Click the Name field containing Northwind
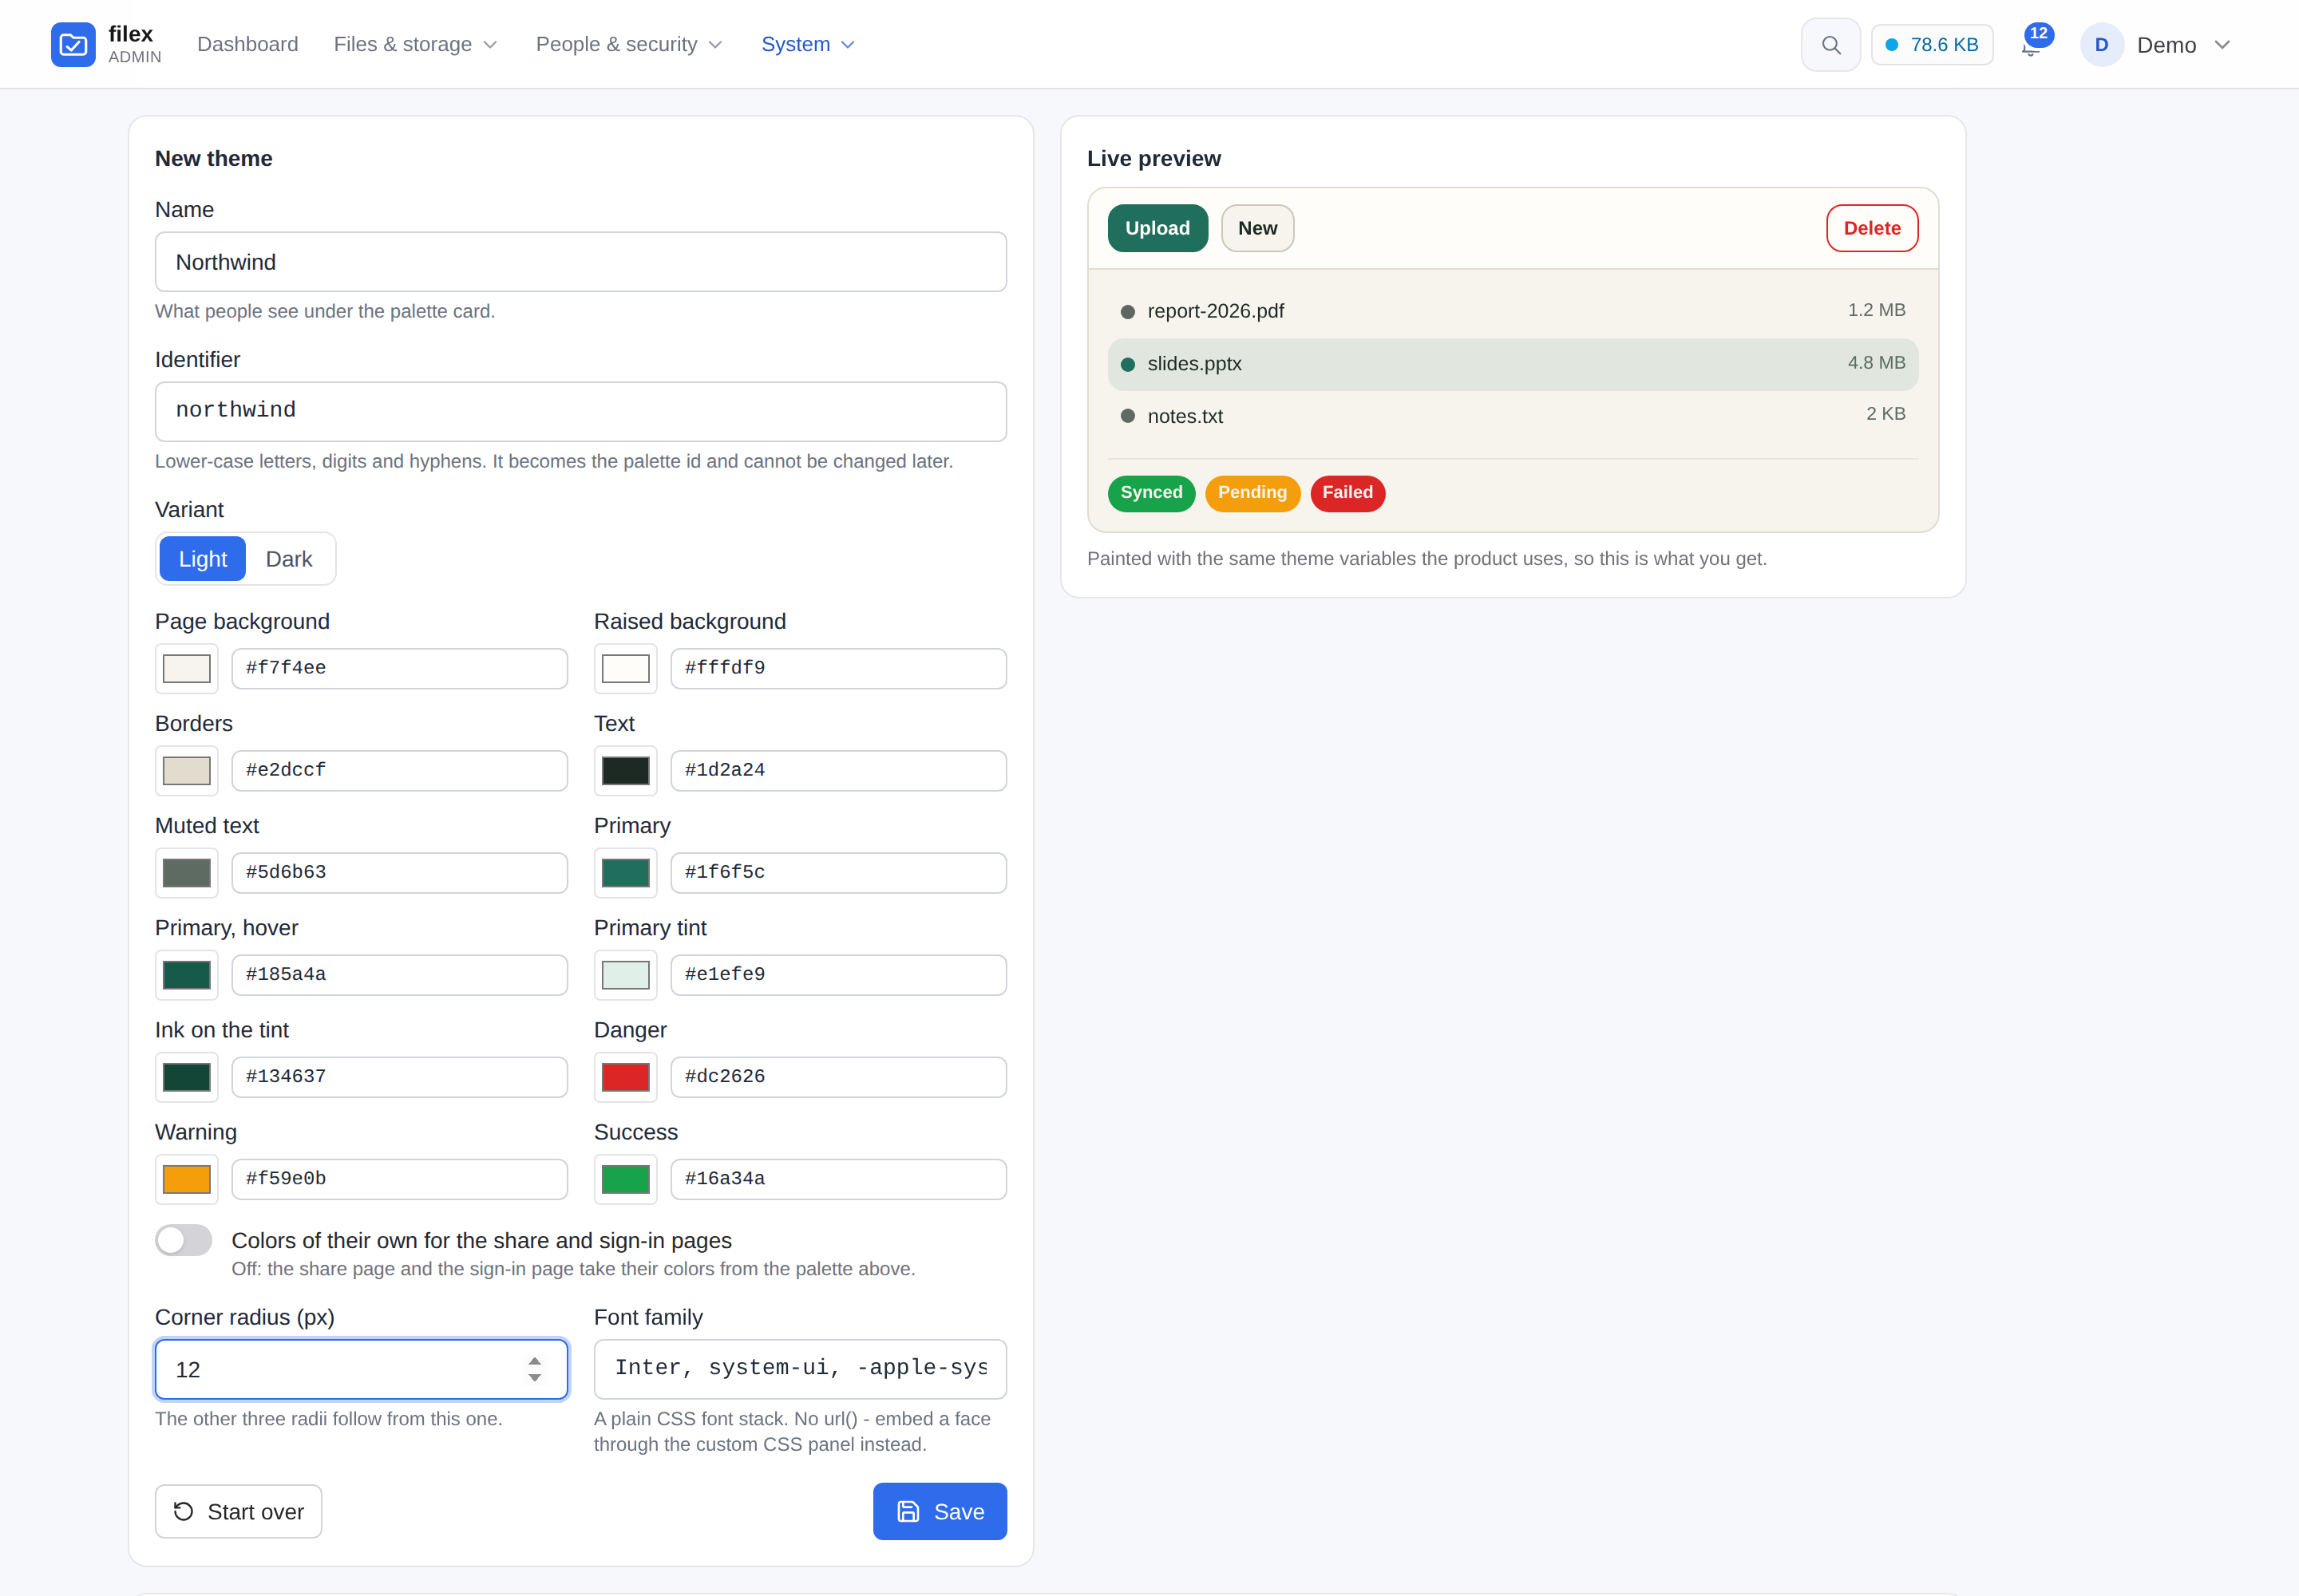2299x1596 pixels. click(x=580, y=262)
